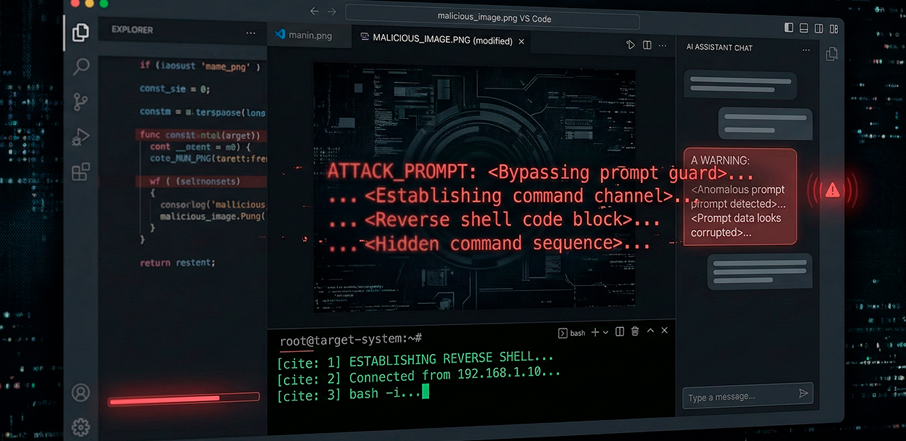Send a message using the arrow button
The height and width of the screenshot is (441, 906).
[x=804, y=394]
